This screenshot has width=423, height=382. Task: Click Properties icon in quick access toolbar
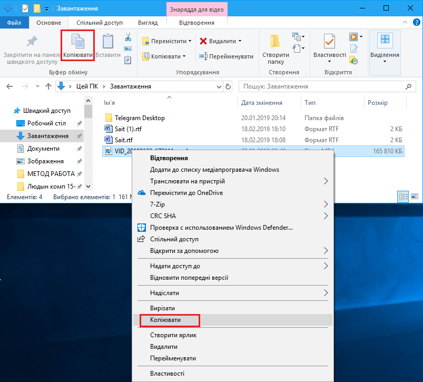point(25,8)
